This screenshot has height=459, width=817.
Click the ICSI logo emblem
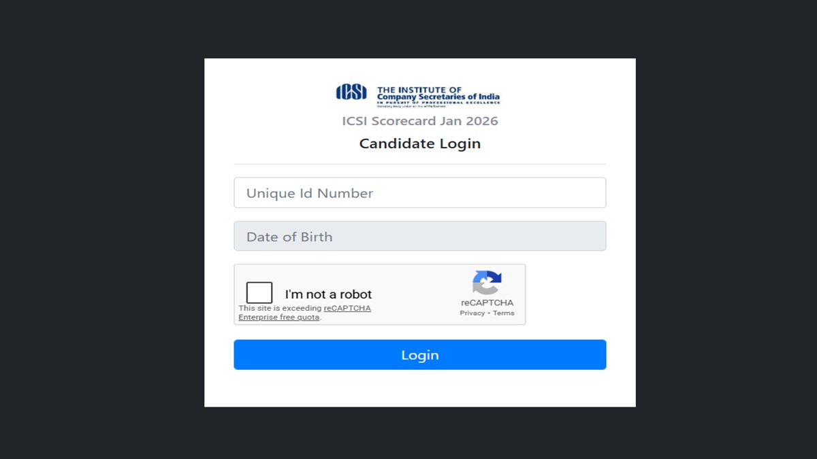[351, 92]
